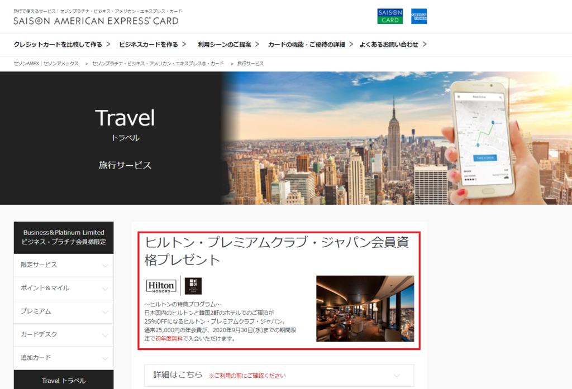This screenshot has width=572, height=389.
Task: Expand the ポイント＆マイル sidebar section
Action: coord(63,288)
